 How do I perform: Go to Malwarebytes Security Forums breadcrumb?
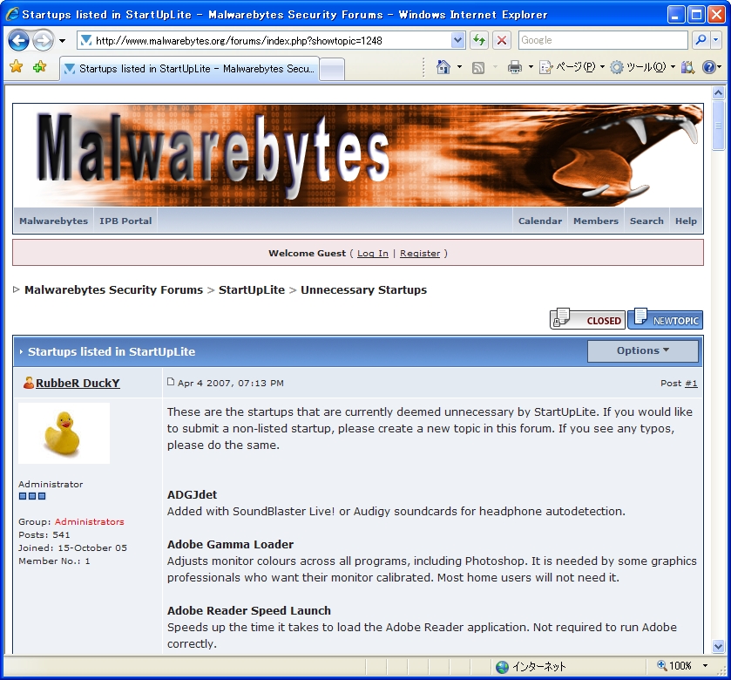click(x=114, y=289)
